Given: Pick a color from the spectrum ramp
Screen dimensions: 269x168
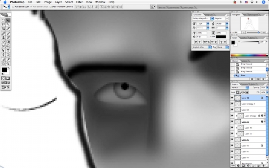Looking at the screenshot, I should tap(249, 55).
